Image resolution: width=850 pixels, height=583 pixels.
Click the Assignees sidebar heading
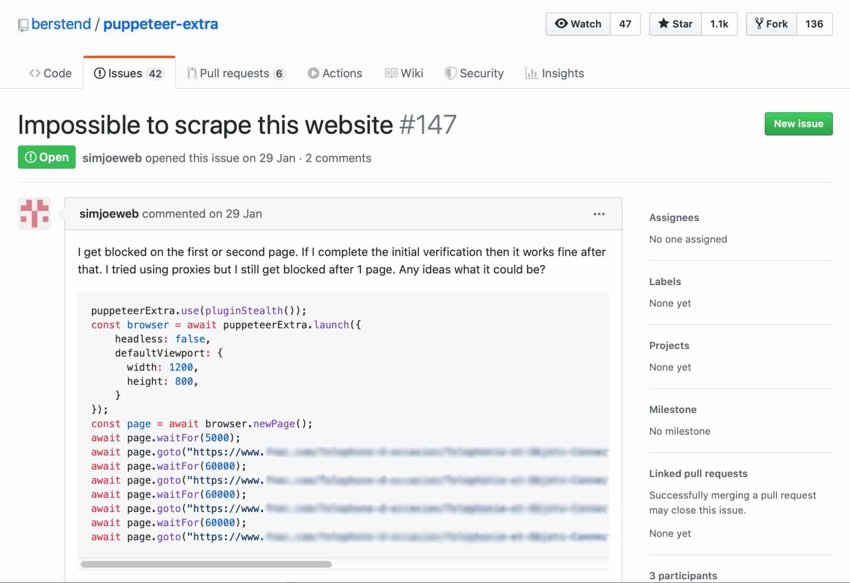pos(674,218)
